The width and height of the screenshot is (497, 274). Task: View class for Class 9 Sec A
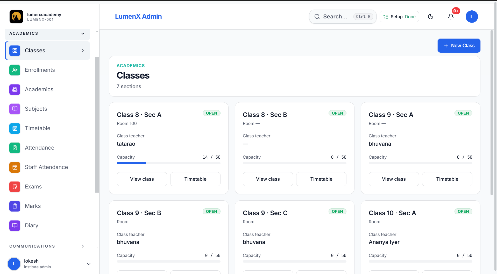pos(394,179)
